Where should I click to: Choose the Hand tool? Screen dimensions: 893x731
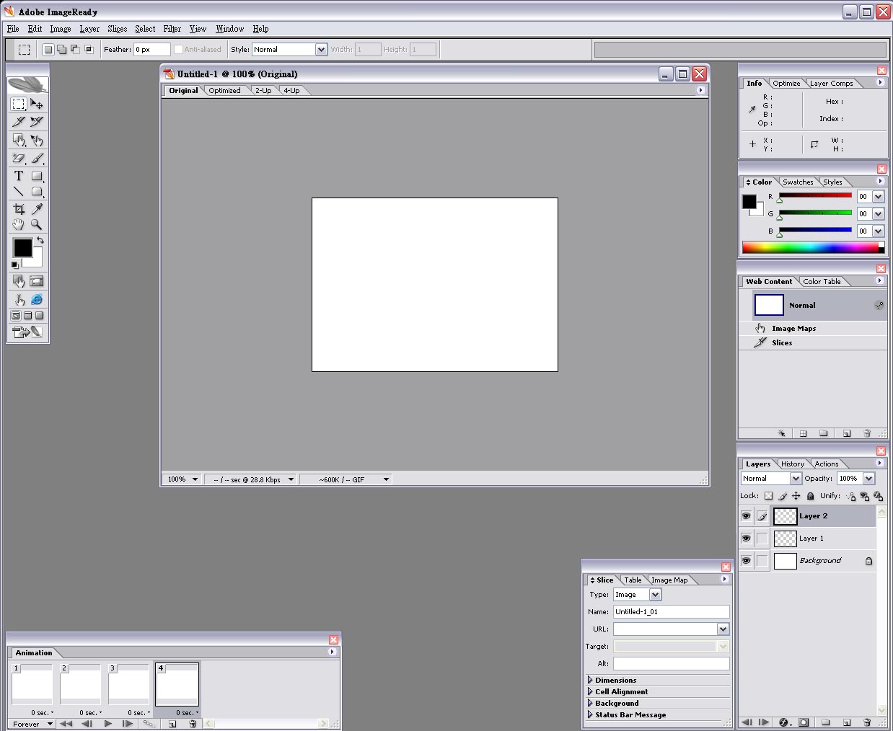[x=19, y=225]
